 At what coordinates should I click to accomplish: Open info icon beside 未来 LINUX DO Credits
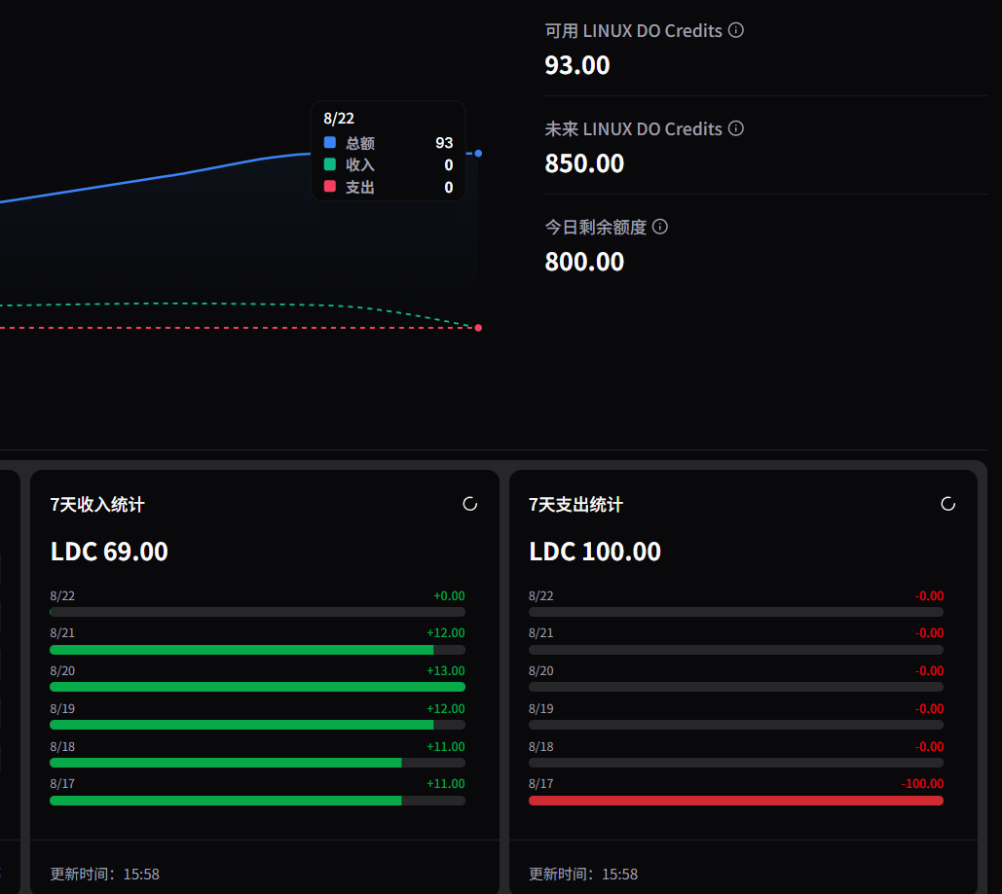[736, 128]
